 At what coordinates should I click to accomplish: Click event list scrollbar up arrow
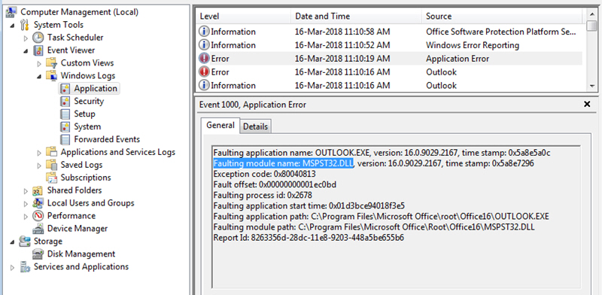point(592,14)
